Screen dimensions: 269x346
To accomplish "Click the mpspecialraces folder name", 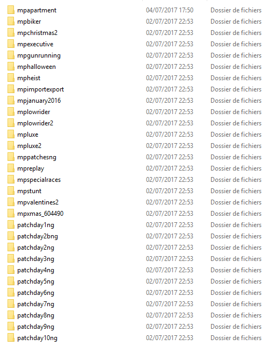I will coord(39,180).
